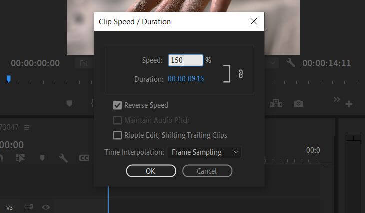The height and width of the screenshot is (213, 365).
Task: Toggle the speed-duration chain link icon
Action: pos(240,74)
